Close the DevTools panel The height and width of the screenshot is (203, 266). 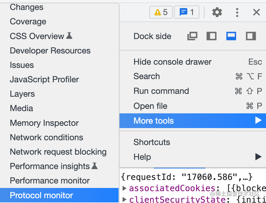[256, 12]
